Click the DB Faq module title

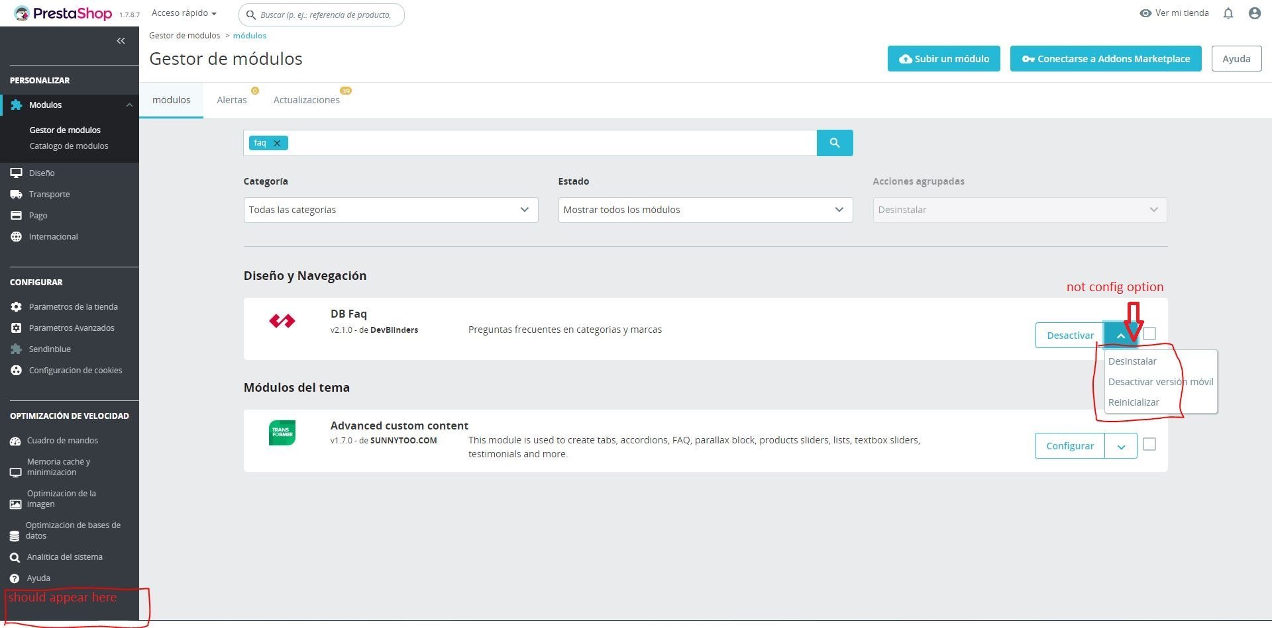click(348, 314)
